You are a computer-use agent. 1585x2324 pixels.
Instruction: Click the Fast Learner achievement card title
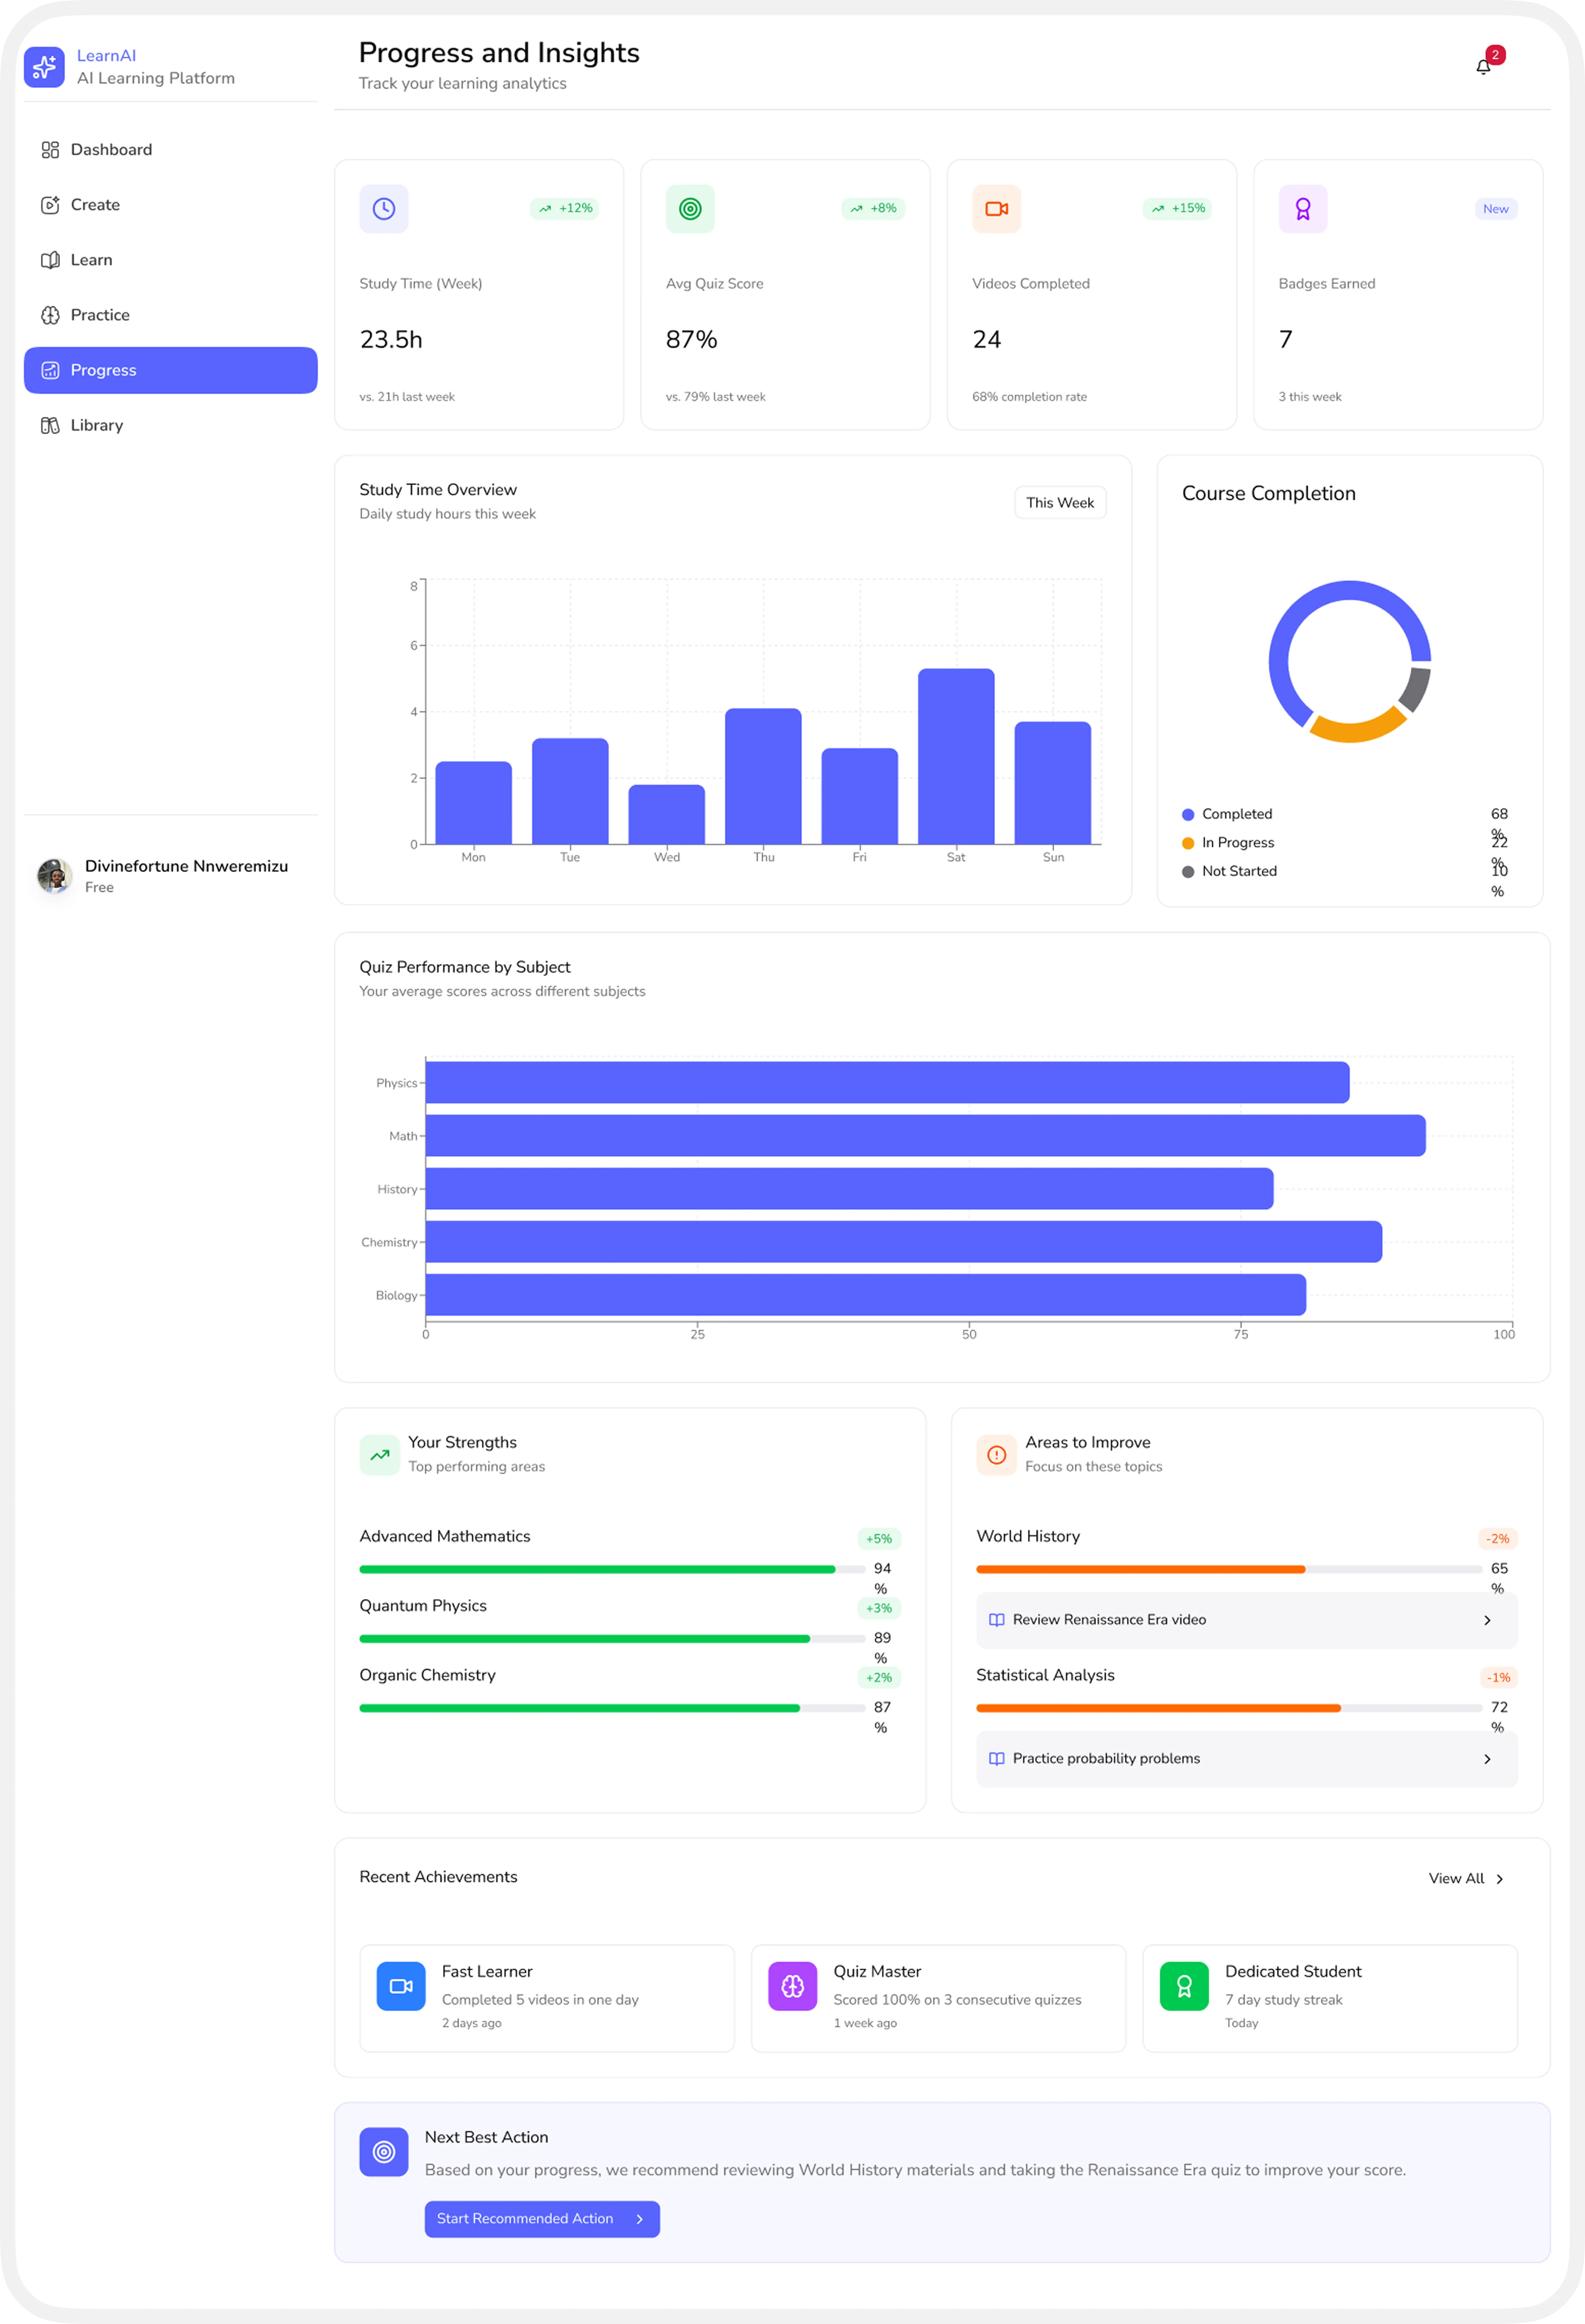[487, 1972]
